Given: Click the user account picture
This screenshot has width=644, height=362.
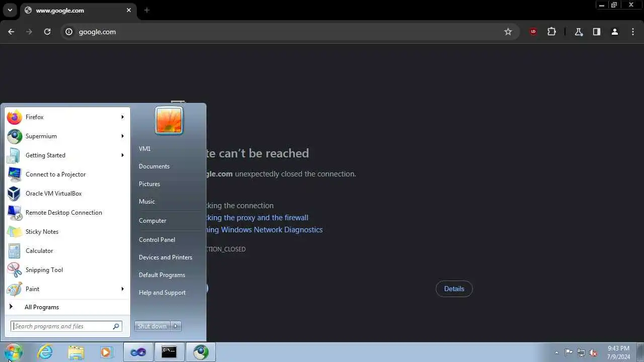Looking at the screenshot, I should 169,121.
